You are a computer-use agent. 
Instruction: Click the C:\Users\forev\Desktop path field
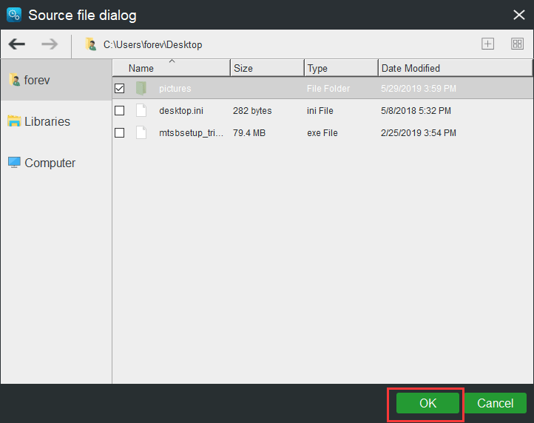(x=152, y=44)
